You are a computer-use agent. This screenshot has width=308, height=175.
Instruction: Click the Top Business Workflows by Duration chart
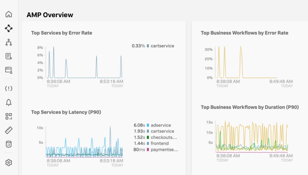click(x=251, y=136)
